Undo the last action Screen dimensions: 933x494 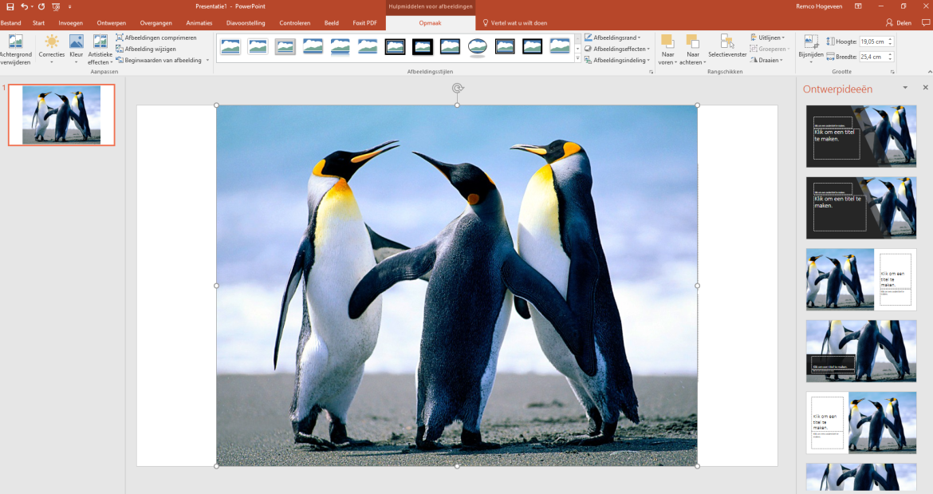click(25, 6)
